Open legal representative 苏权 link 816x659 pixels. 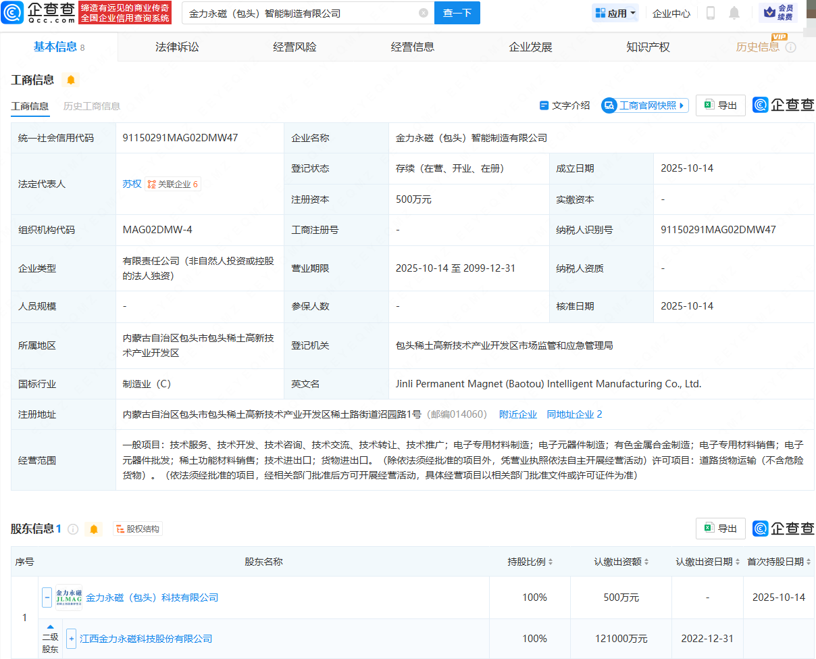pyautogui.click(x=132, y=184)
